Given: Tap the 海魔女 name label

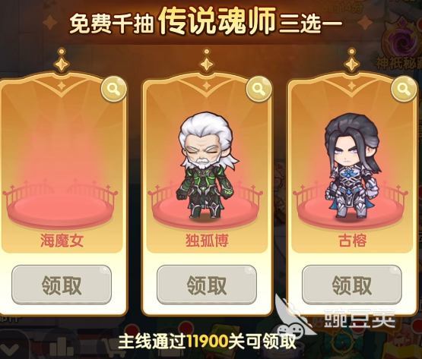Looking at the screenshot, I should click(x=62, y=241).
